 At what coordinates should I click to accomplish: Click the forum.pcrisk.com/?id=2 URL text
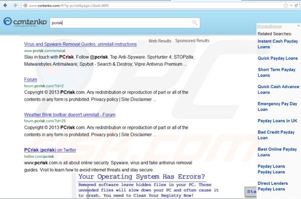click(x=44, y=86)
